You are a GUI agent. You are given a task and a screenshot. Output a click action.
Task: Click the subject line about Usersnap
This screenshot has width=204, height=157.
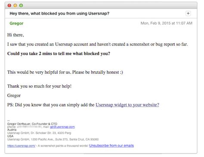pyautogui.click(x=59, y=13)
